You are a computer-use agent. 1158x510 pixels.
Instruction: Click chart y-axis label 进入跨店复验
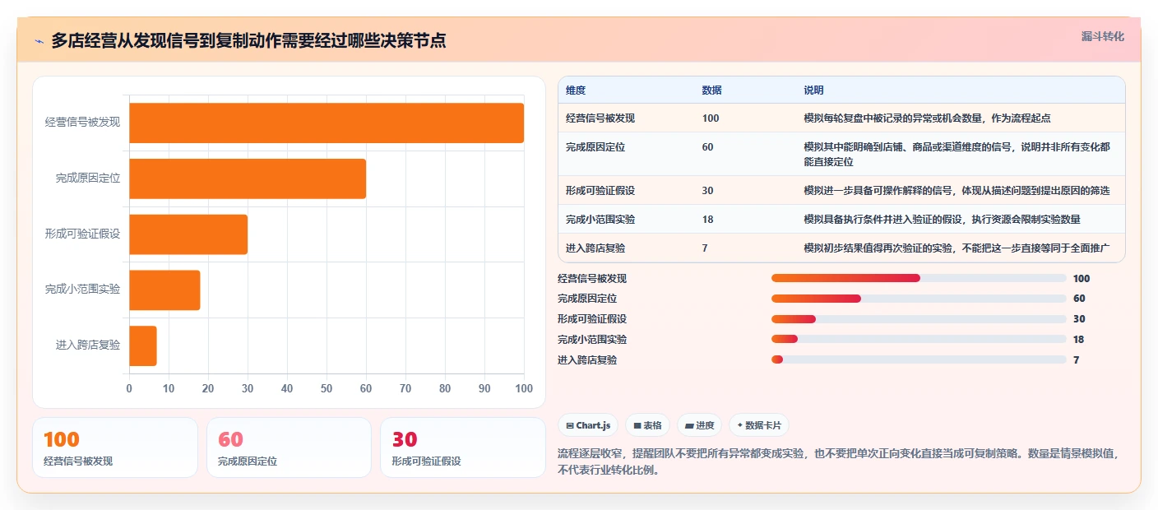click(88, 345)
